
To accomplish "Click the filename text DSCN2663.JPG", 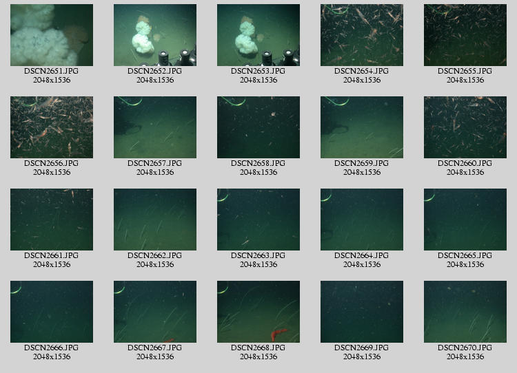I will [x=258, y=255].
